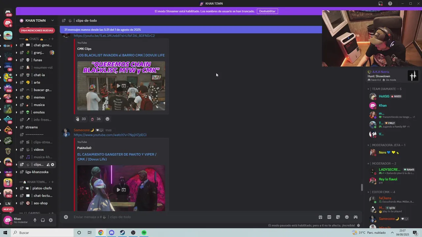Open the liga-khanzooka channel
The image size is (422, 237).
pos(37,172)
